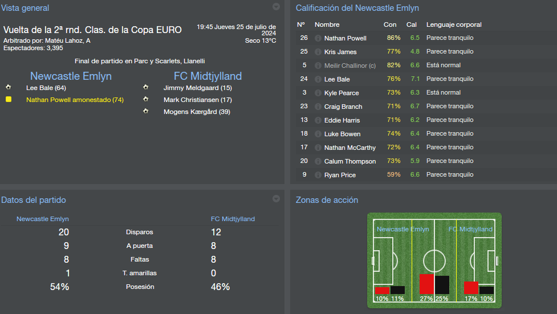Click Mark Christiansen (17) goal entry
The image size is (557, 314).
tap(197, 100)
